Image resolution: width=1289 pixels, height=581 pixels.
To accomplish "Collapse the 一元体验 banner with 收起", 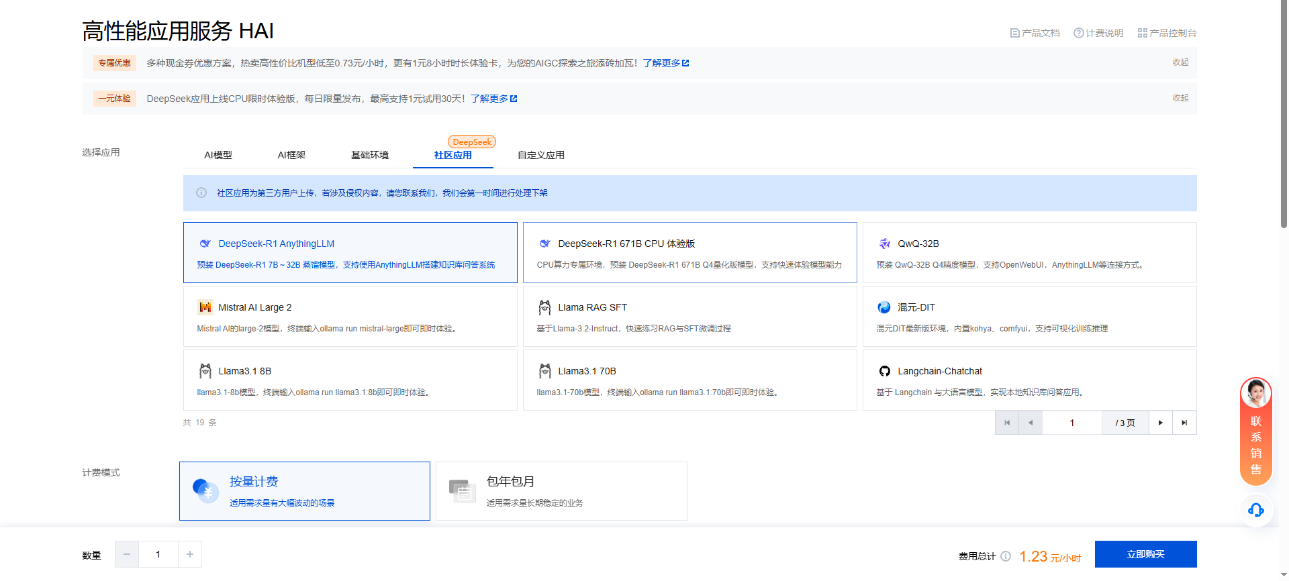I will pos(1180,98).
